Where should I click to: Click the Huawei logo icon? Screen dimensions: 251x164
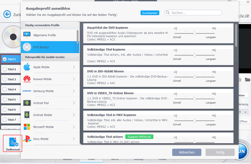click(27, 79)
